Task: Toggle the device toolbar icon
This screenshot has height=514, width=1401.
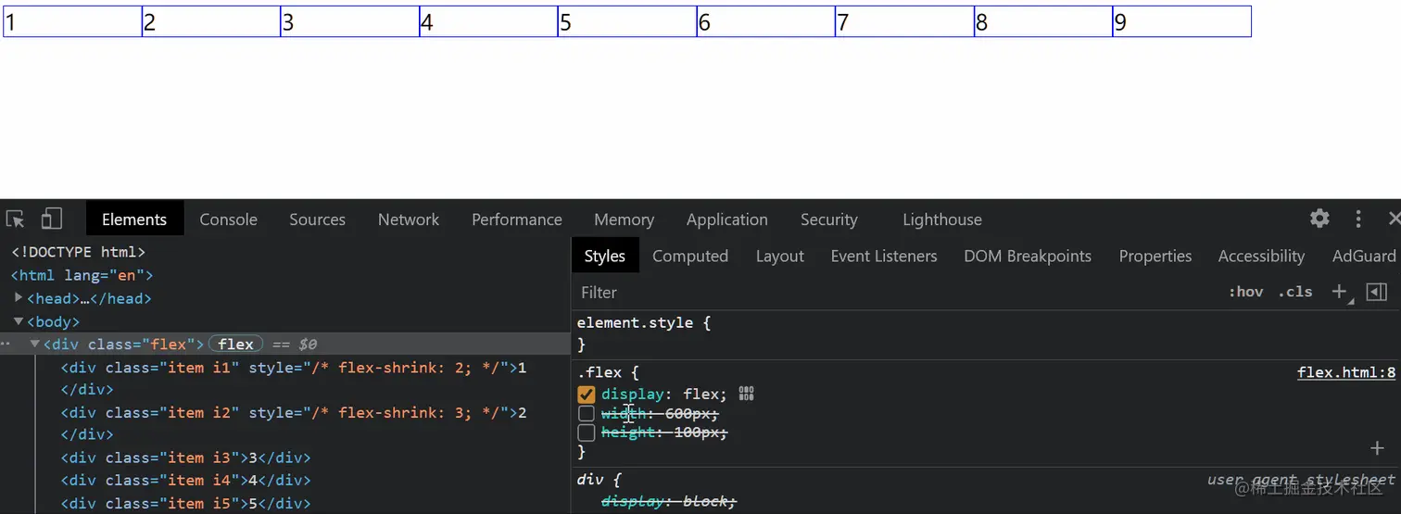Action: (x=51, y=219)
